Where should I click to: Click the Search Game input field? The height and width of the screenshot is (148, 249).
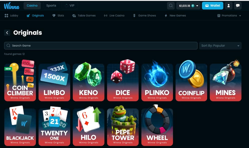(x=101, y=46)
